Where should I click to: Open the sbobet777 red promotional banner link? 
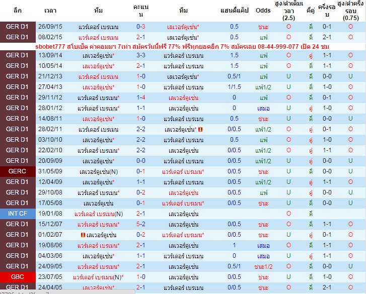[x=182, y=47]
